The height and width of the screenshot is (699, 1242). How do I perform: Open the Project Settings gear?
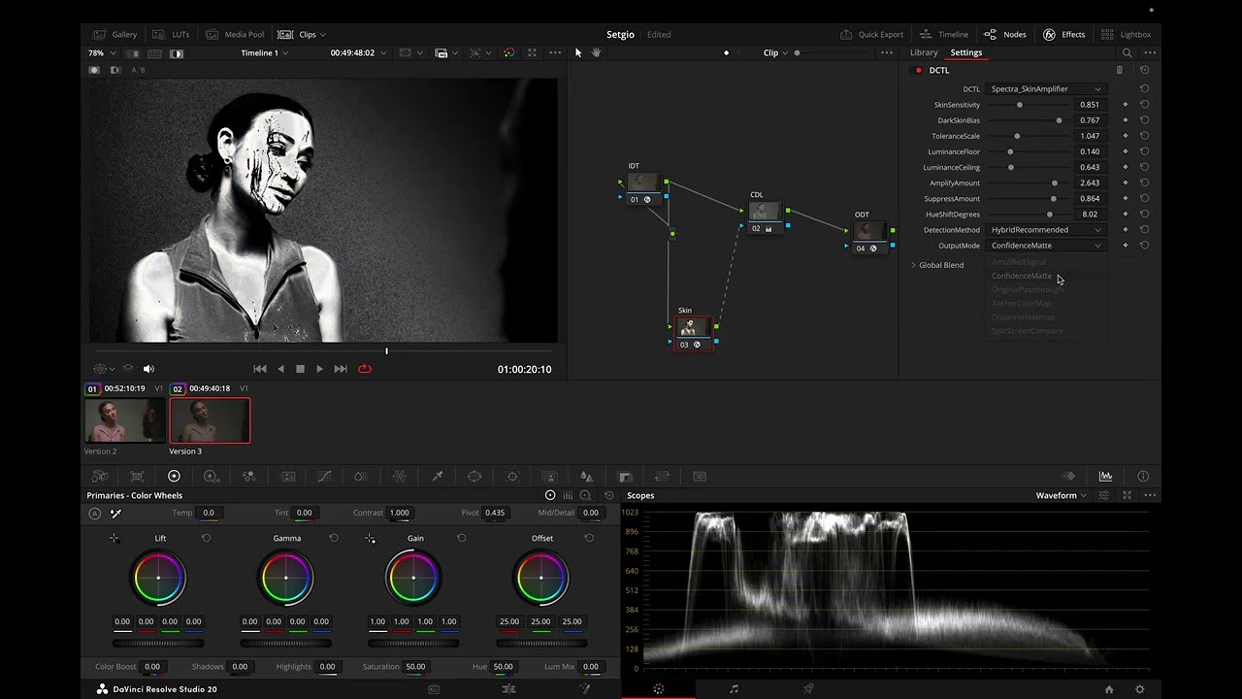pos(1139,689)
